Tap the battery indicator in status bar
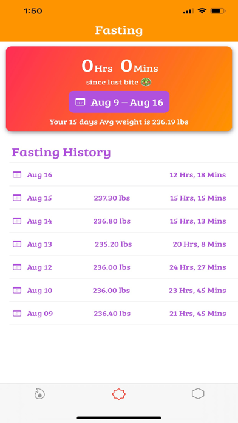Image resolution: width=238 pixels, height=423 pixels. tap(218, 11)
